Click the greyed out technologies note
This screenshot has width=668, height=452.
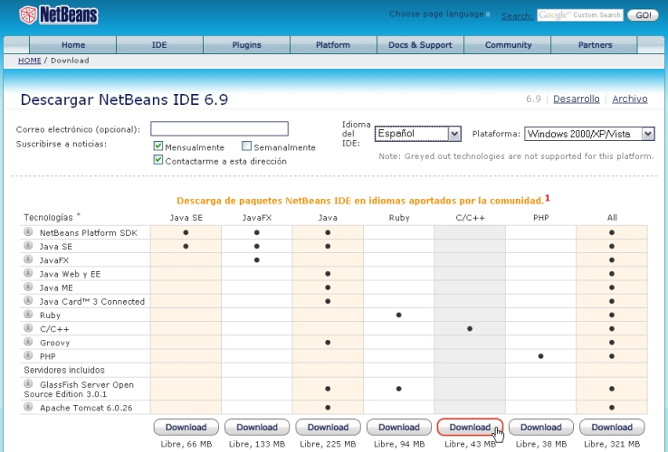pos(516,156)
